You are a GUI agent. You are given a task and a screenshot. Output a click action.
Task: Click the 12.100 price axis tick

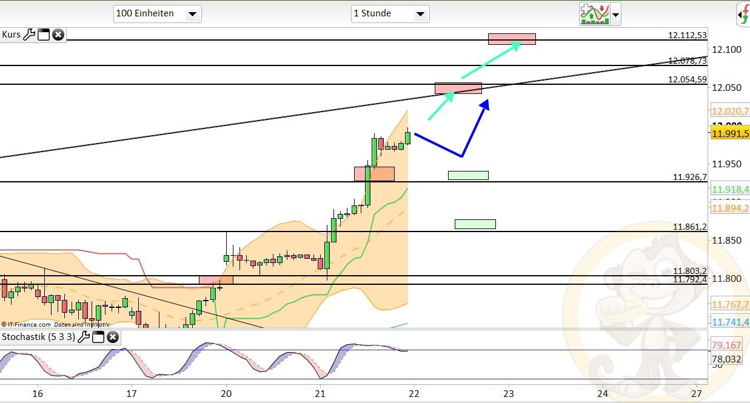coord(726,49)
